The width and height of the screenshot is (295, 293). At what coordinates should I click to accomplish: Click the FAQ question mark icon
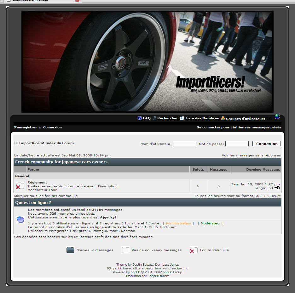pos(140,118)
